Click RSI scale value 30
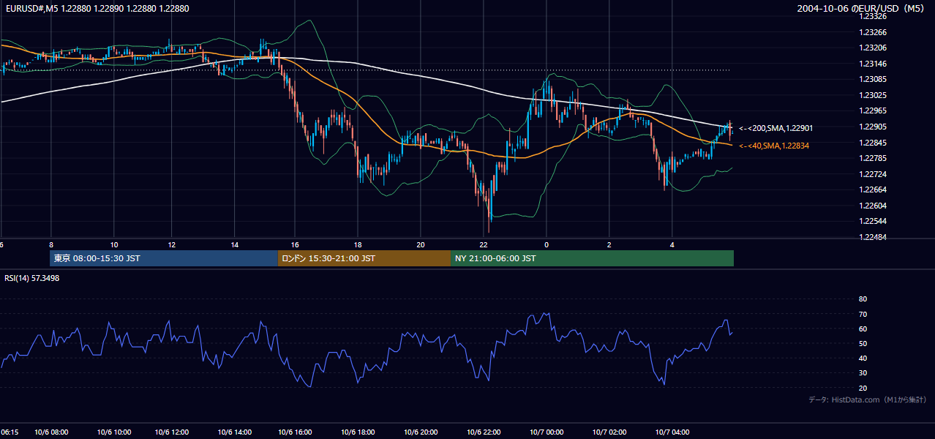The image size is (935, 439). point(863,373)
